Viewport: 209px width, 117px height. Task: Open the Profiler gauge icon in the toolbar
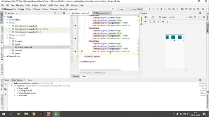(169, 9)
